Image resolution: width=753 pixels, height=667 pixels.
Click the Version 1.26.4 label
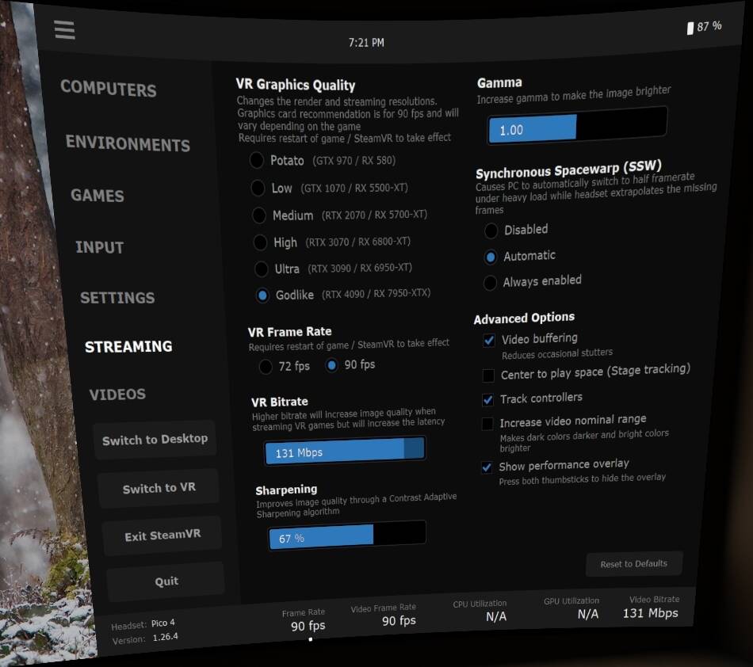click(x=145, y=638)
